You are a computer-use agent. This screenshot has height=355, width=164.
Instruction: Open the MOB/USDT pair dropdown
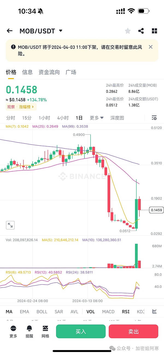coord(61,31)
